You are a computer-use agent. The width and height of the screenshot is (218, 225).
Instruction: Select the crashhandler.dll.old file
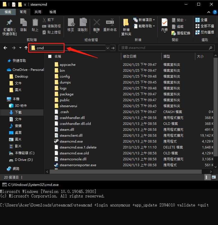point(73,123)
